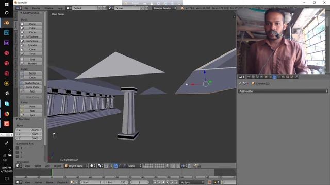
Task: Open the No Sync playback dropdown
Action: point(192,182)
